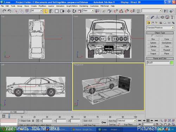The height and width of the screenshot is (132, 176).
Task: Toggle the Selection Lock padlock
Action: pos(33,121)
